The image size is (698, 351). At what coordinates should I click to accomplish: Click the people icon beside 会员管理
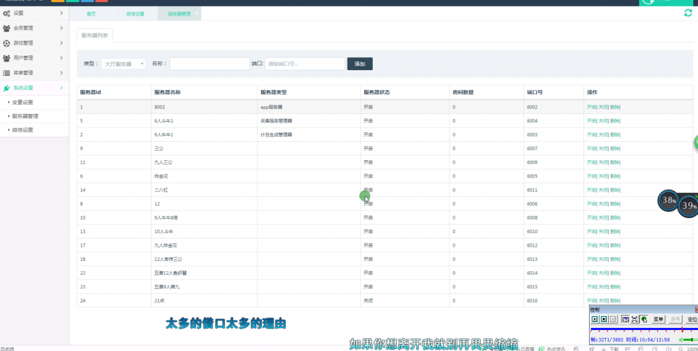(x=6, y=28)
